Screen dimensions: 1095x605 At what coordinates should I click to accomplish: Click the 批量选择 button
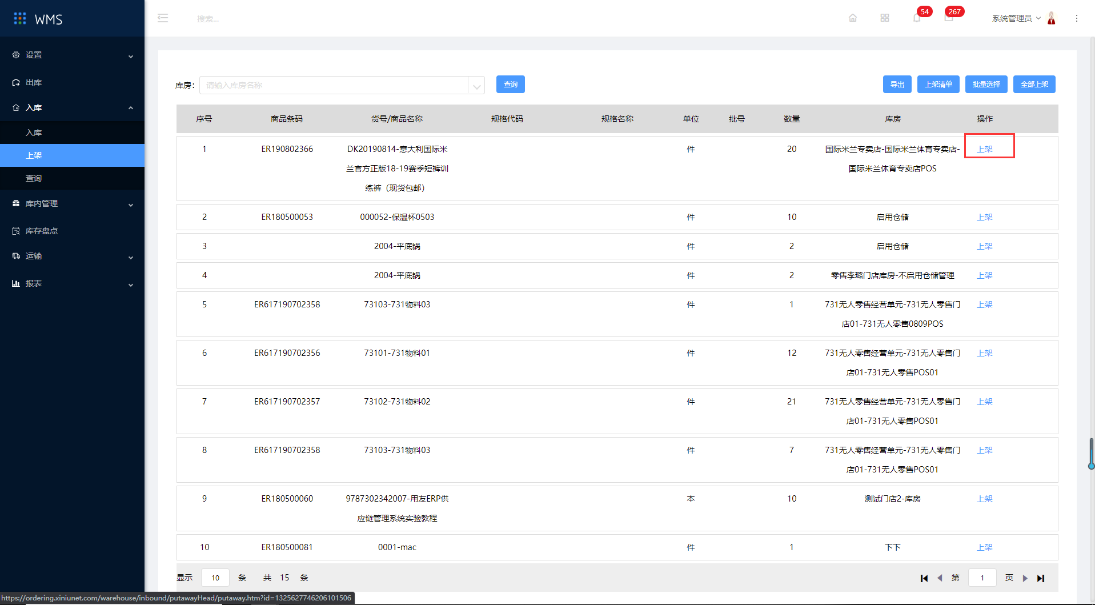pos(986,85)
